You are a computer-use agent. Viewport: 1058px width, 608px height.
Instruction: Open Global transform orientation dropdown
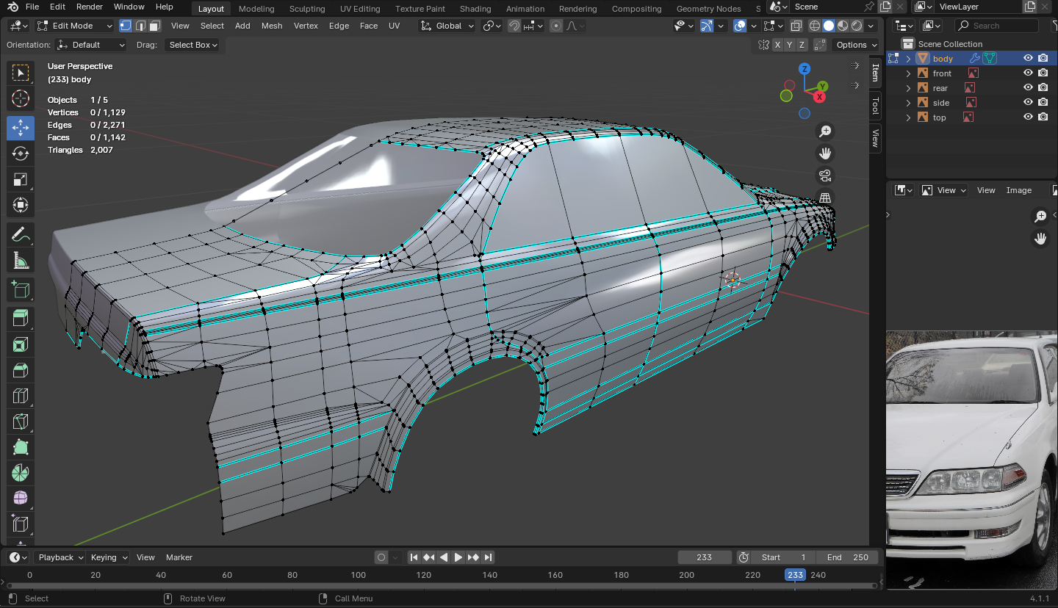coord(447,26)
